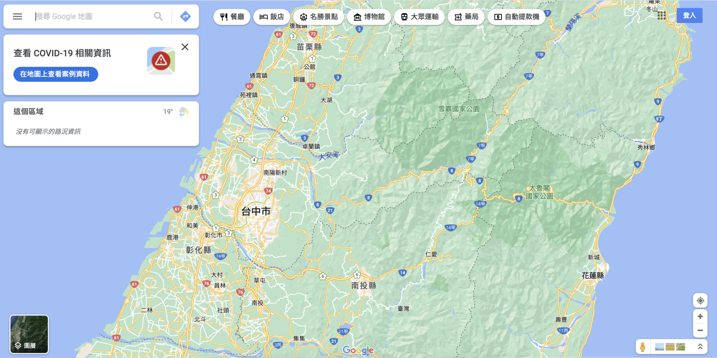Close the COVID-19 info card
Viewport: 717px width, 358px height.
point(185,47)
